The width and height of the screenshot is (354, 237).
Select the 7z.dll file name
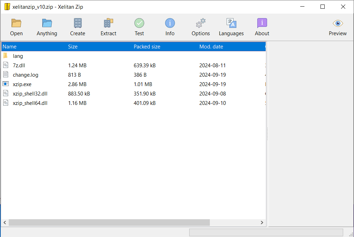19,65
